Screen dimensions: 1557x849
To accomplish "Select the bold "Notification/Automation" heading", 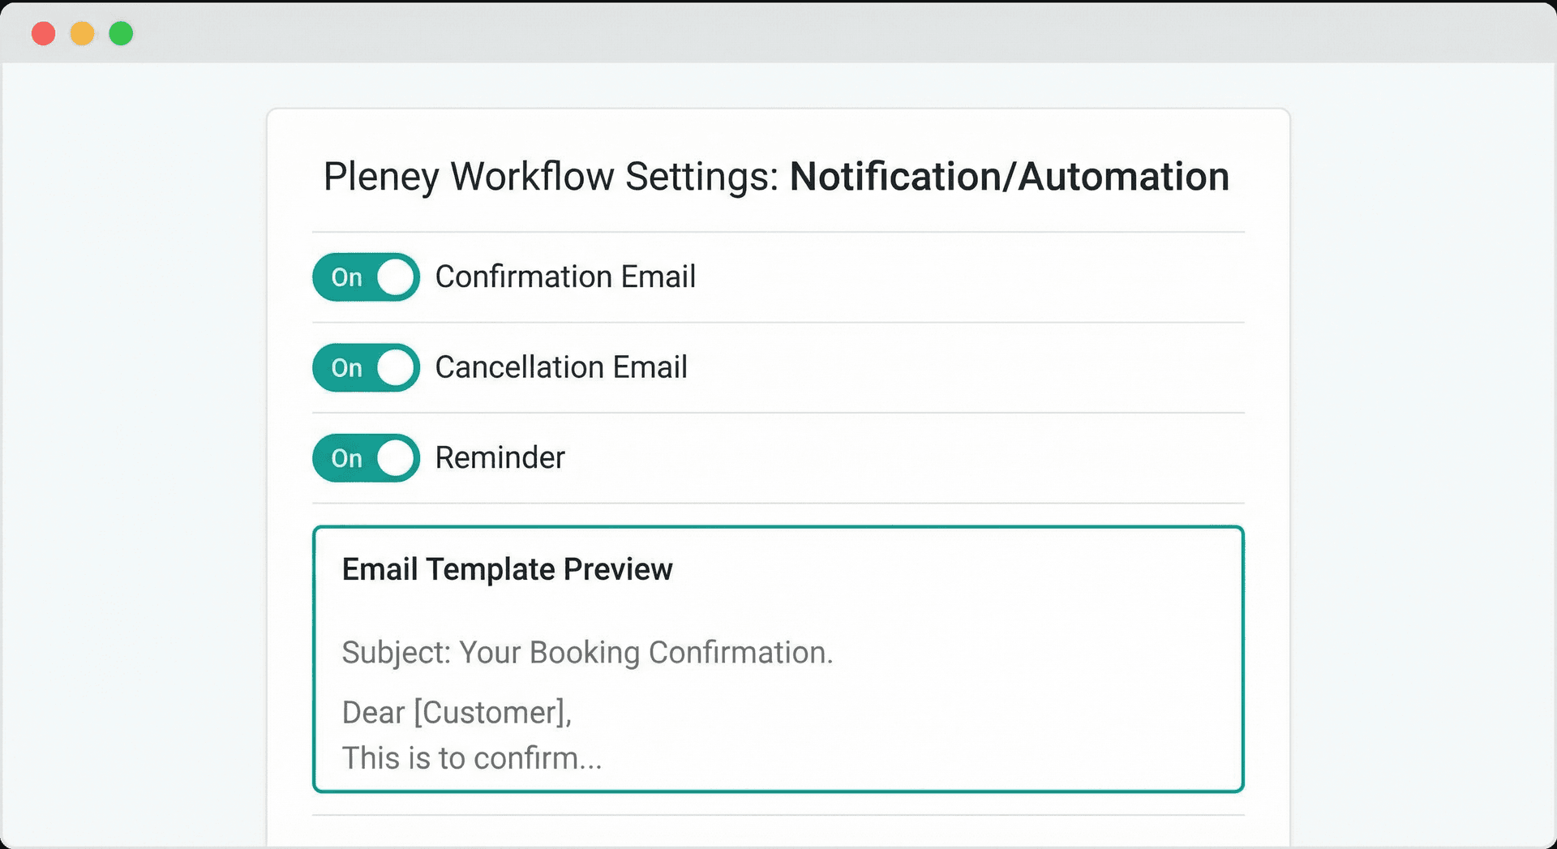I will coord(1009,177).
